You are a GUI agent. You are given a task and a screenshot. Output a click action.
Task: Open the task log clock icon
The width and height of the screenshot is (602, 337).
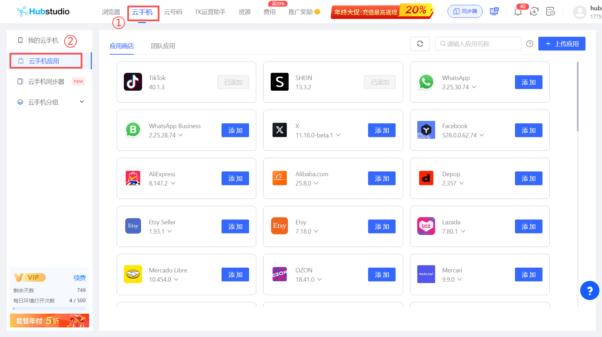click(551, 11)
